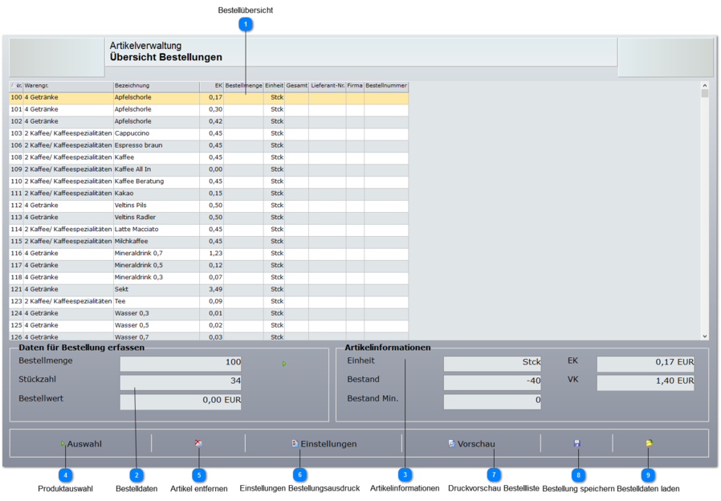
Task: Select the Cappuccino row
Action: pos(208,133)
